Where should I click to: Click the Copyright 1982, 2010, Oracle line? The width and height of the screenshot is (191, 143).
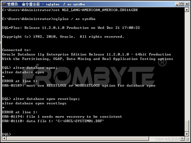[x=63, y=37]
